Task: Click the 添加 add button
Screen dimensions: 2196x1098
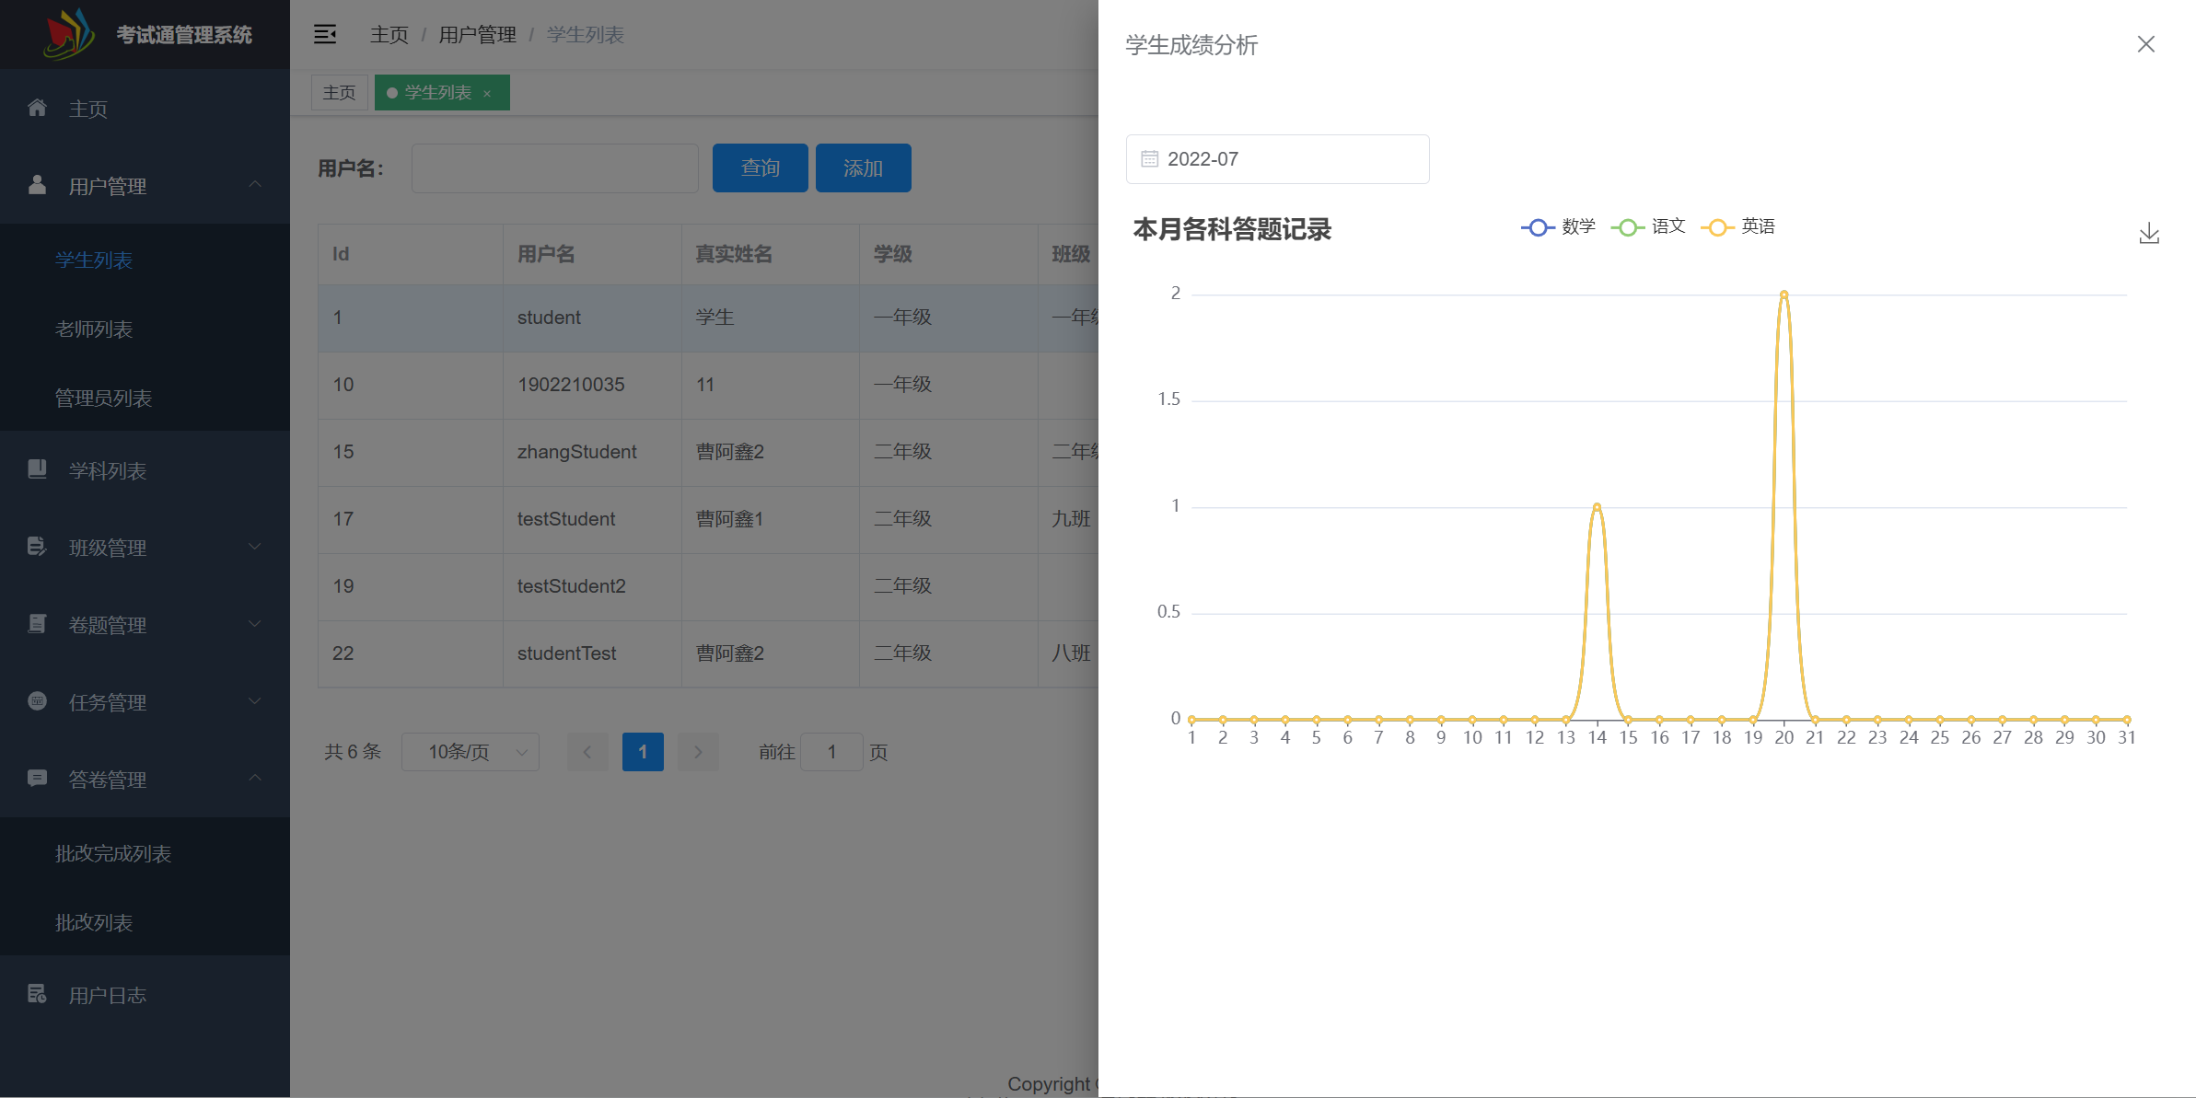Action: coord(862,168)
